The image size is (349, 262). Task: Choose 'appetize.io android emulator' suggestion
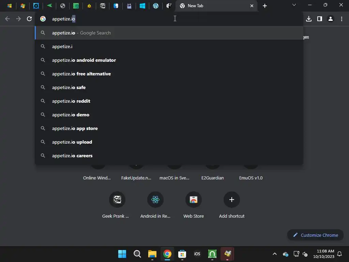point(169,60)
